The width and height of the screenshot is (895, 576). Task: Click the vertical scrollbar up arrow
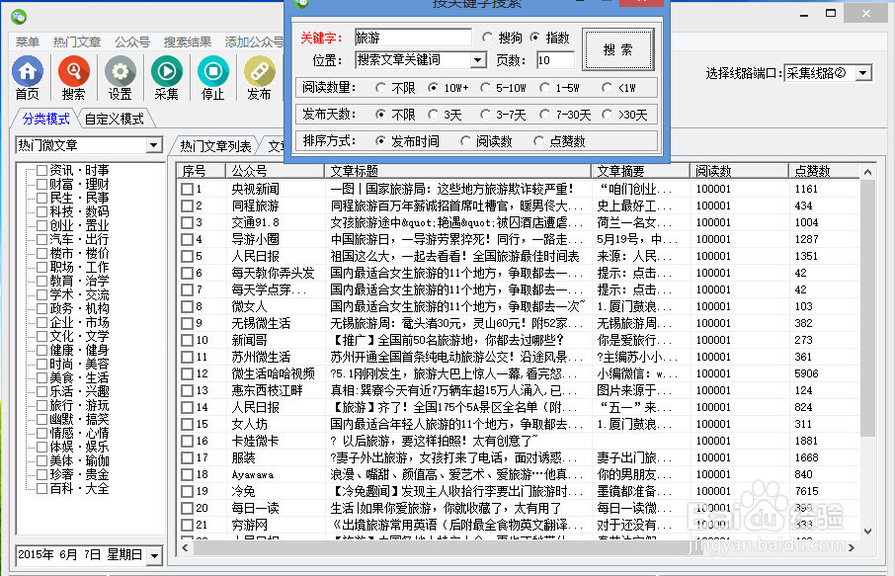coord(867,172)
